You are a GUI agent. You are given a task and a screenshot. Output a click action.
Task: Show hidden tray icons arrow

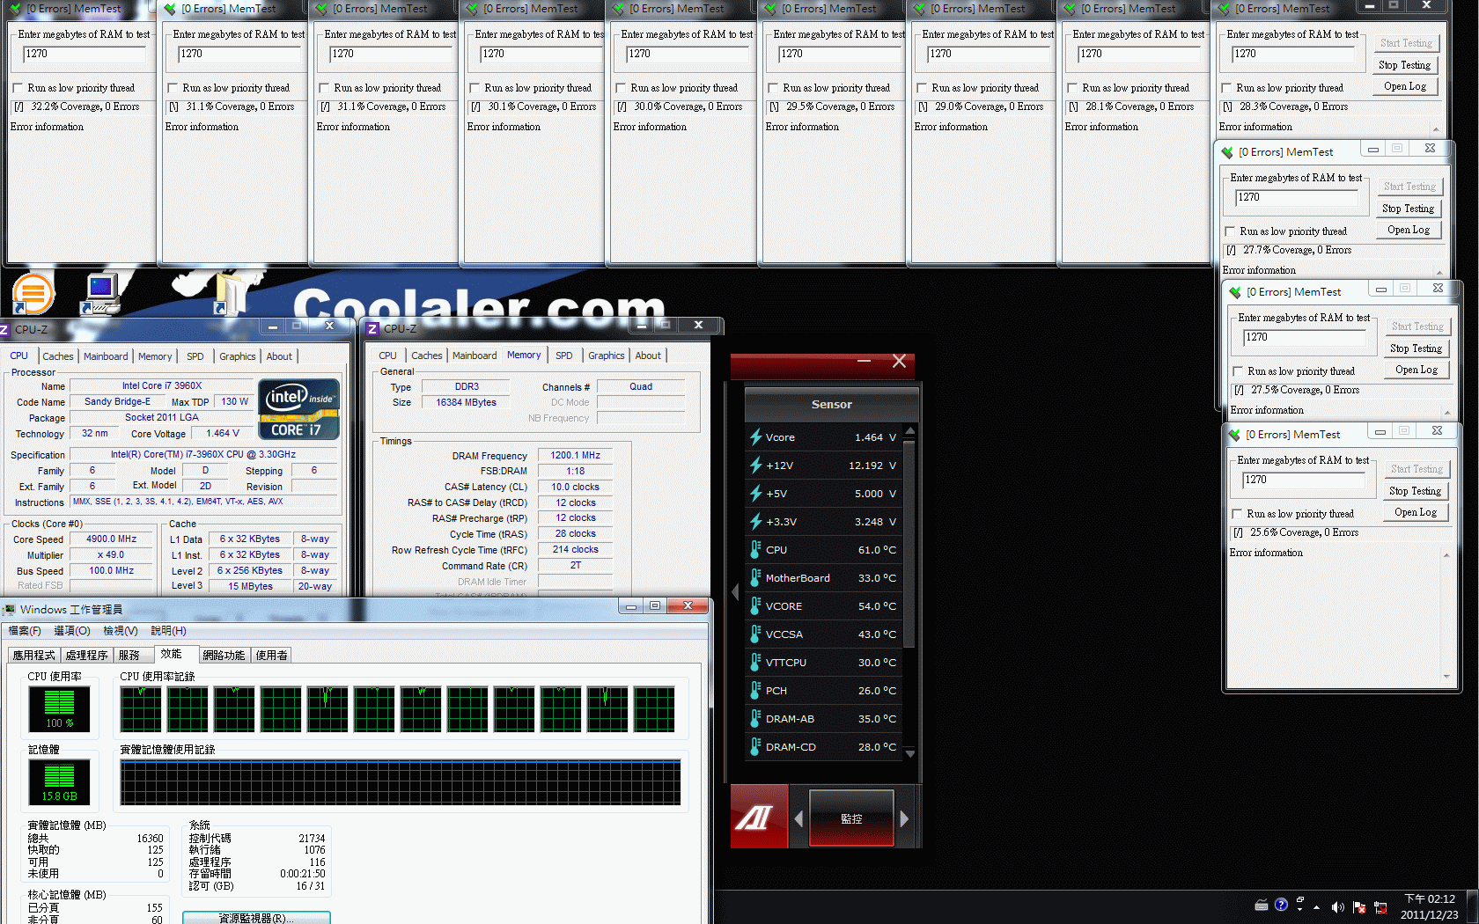[1317, 907]
